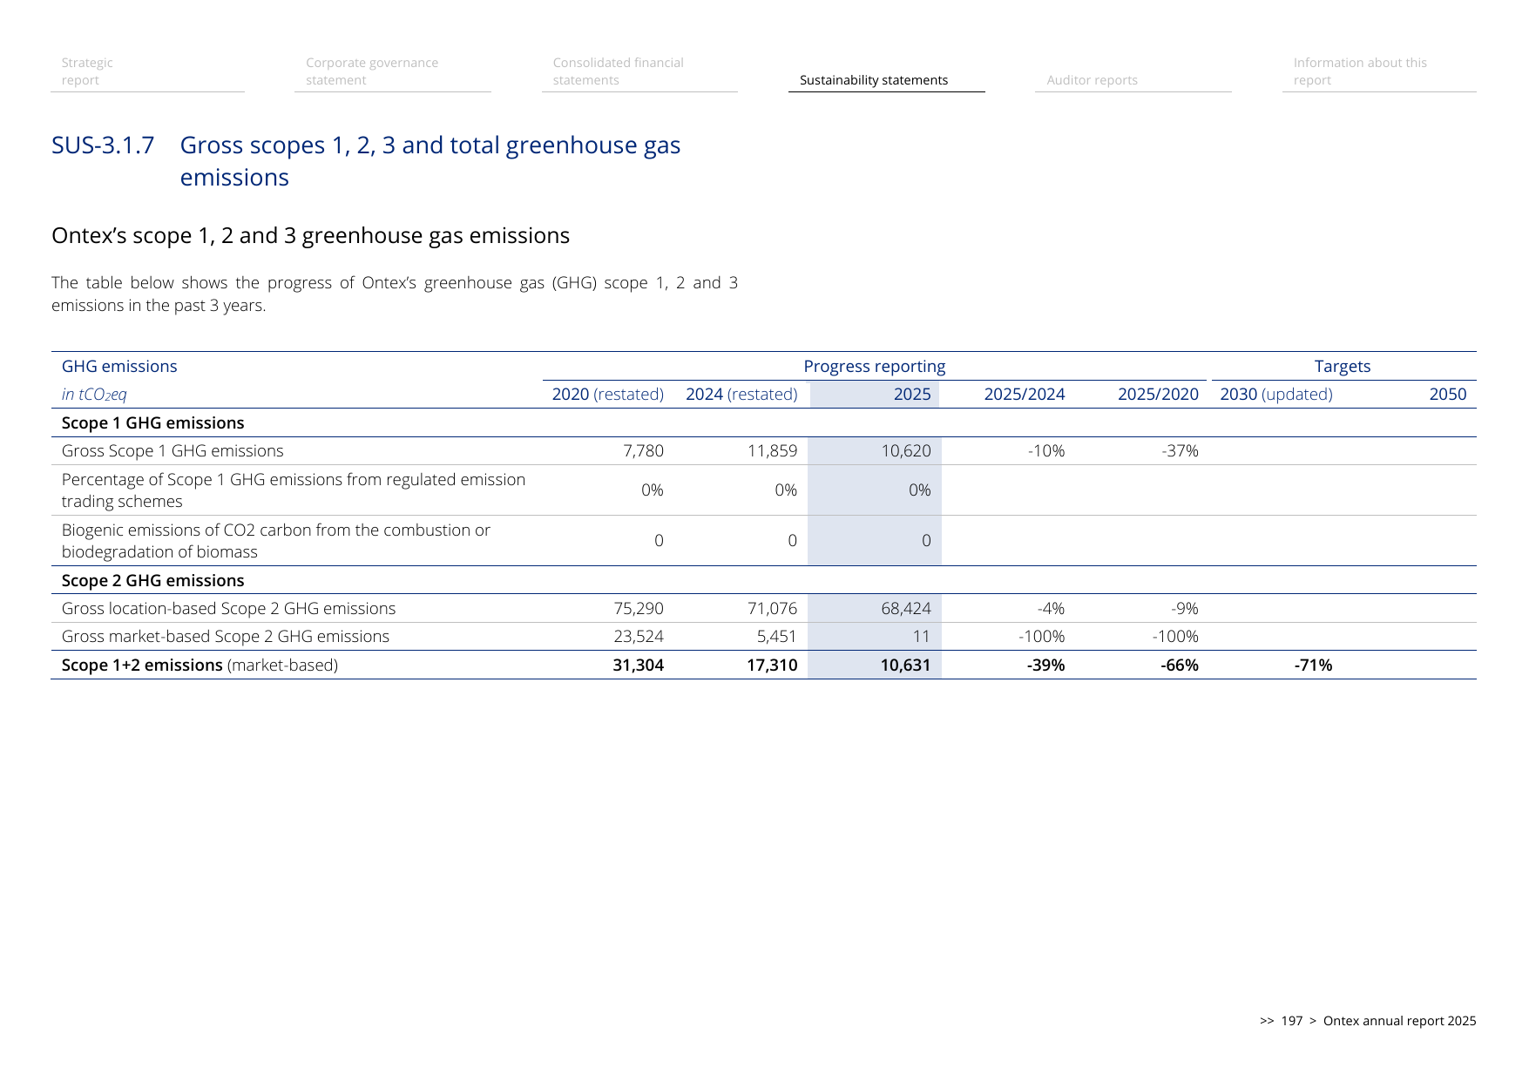This screenshot has height=1081, width=1529.
Task: Select the 11,859 value for 2024
Action: pos(773,451)
